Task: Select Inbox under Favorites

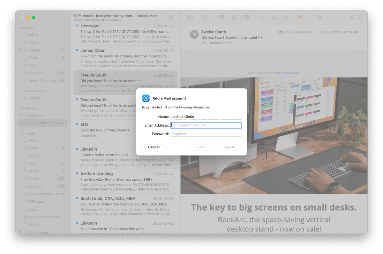Action: [x=43, y=35]
